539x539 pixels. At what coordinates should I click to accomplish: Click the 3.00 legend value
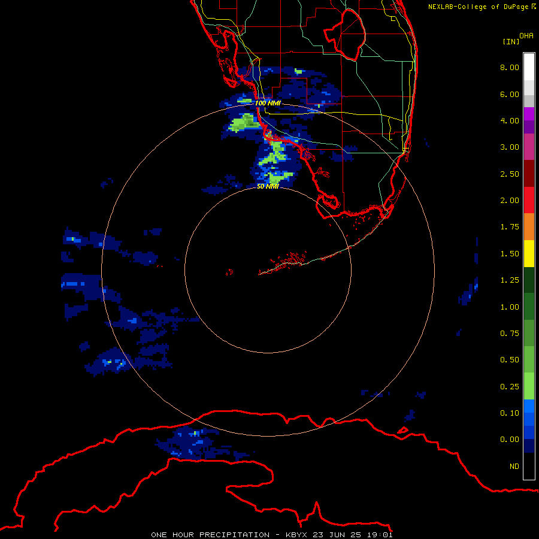pos(510,147)
